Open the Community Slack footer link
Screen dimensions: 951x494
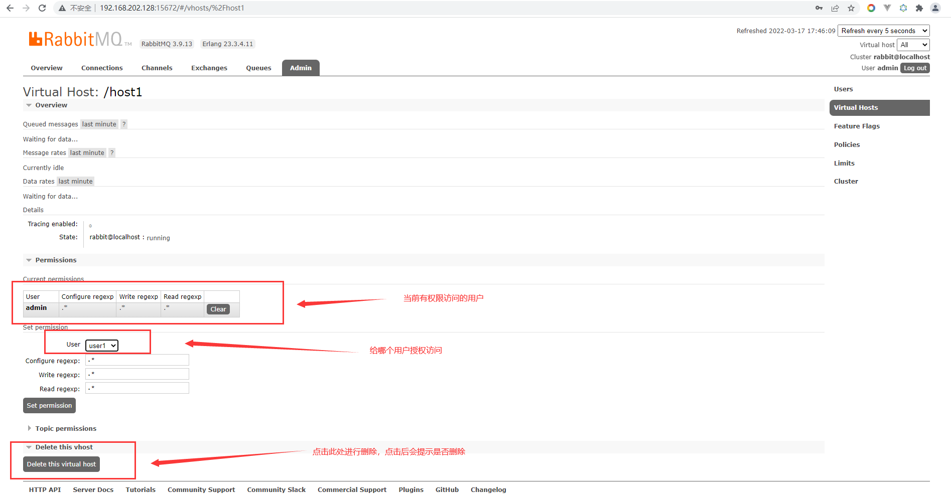click(x=277, y=490)
